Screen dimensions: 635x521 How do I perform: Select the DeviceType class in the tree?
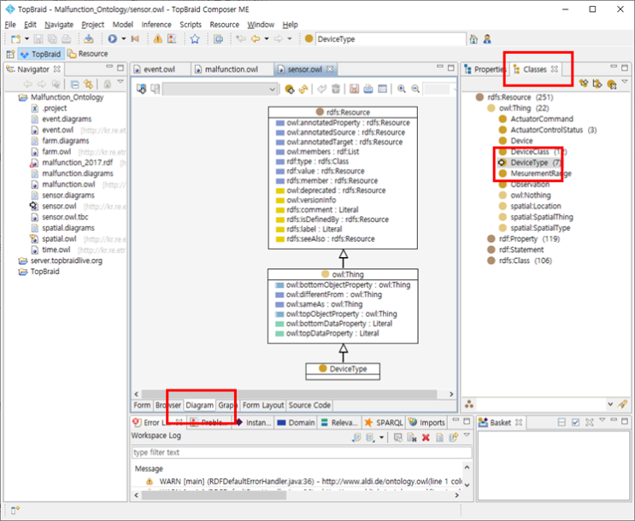[x=529, y=162]
